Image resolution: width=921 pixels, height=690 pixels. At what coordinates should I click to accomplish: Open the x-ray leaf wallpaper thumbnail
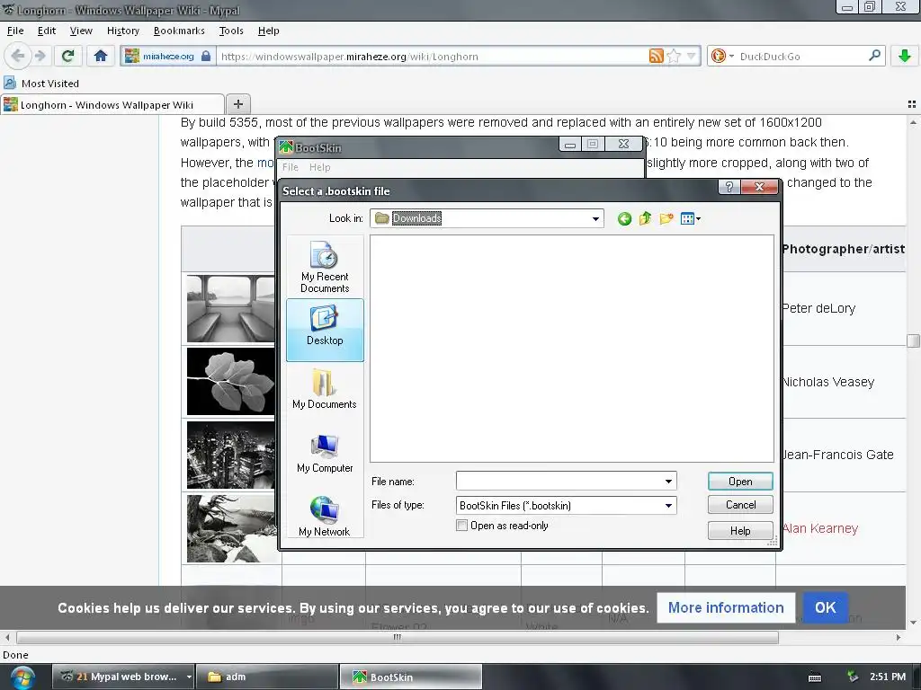click(x=230, y=381)
